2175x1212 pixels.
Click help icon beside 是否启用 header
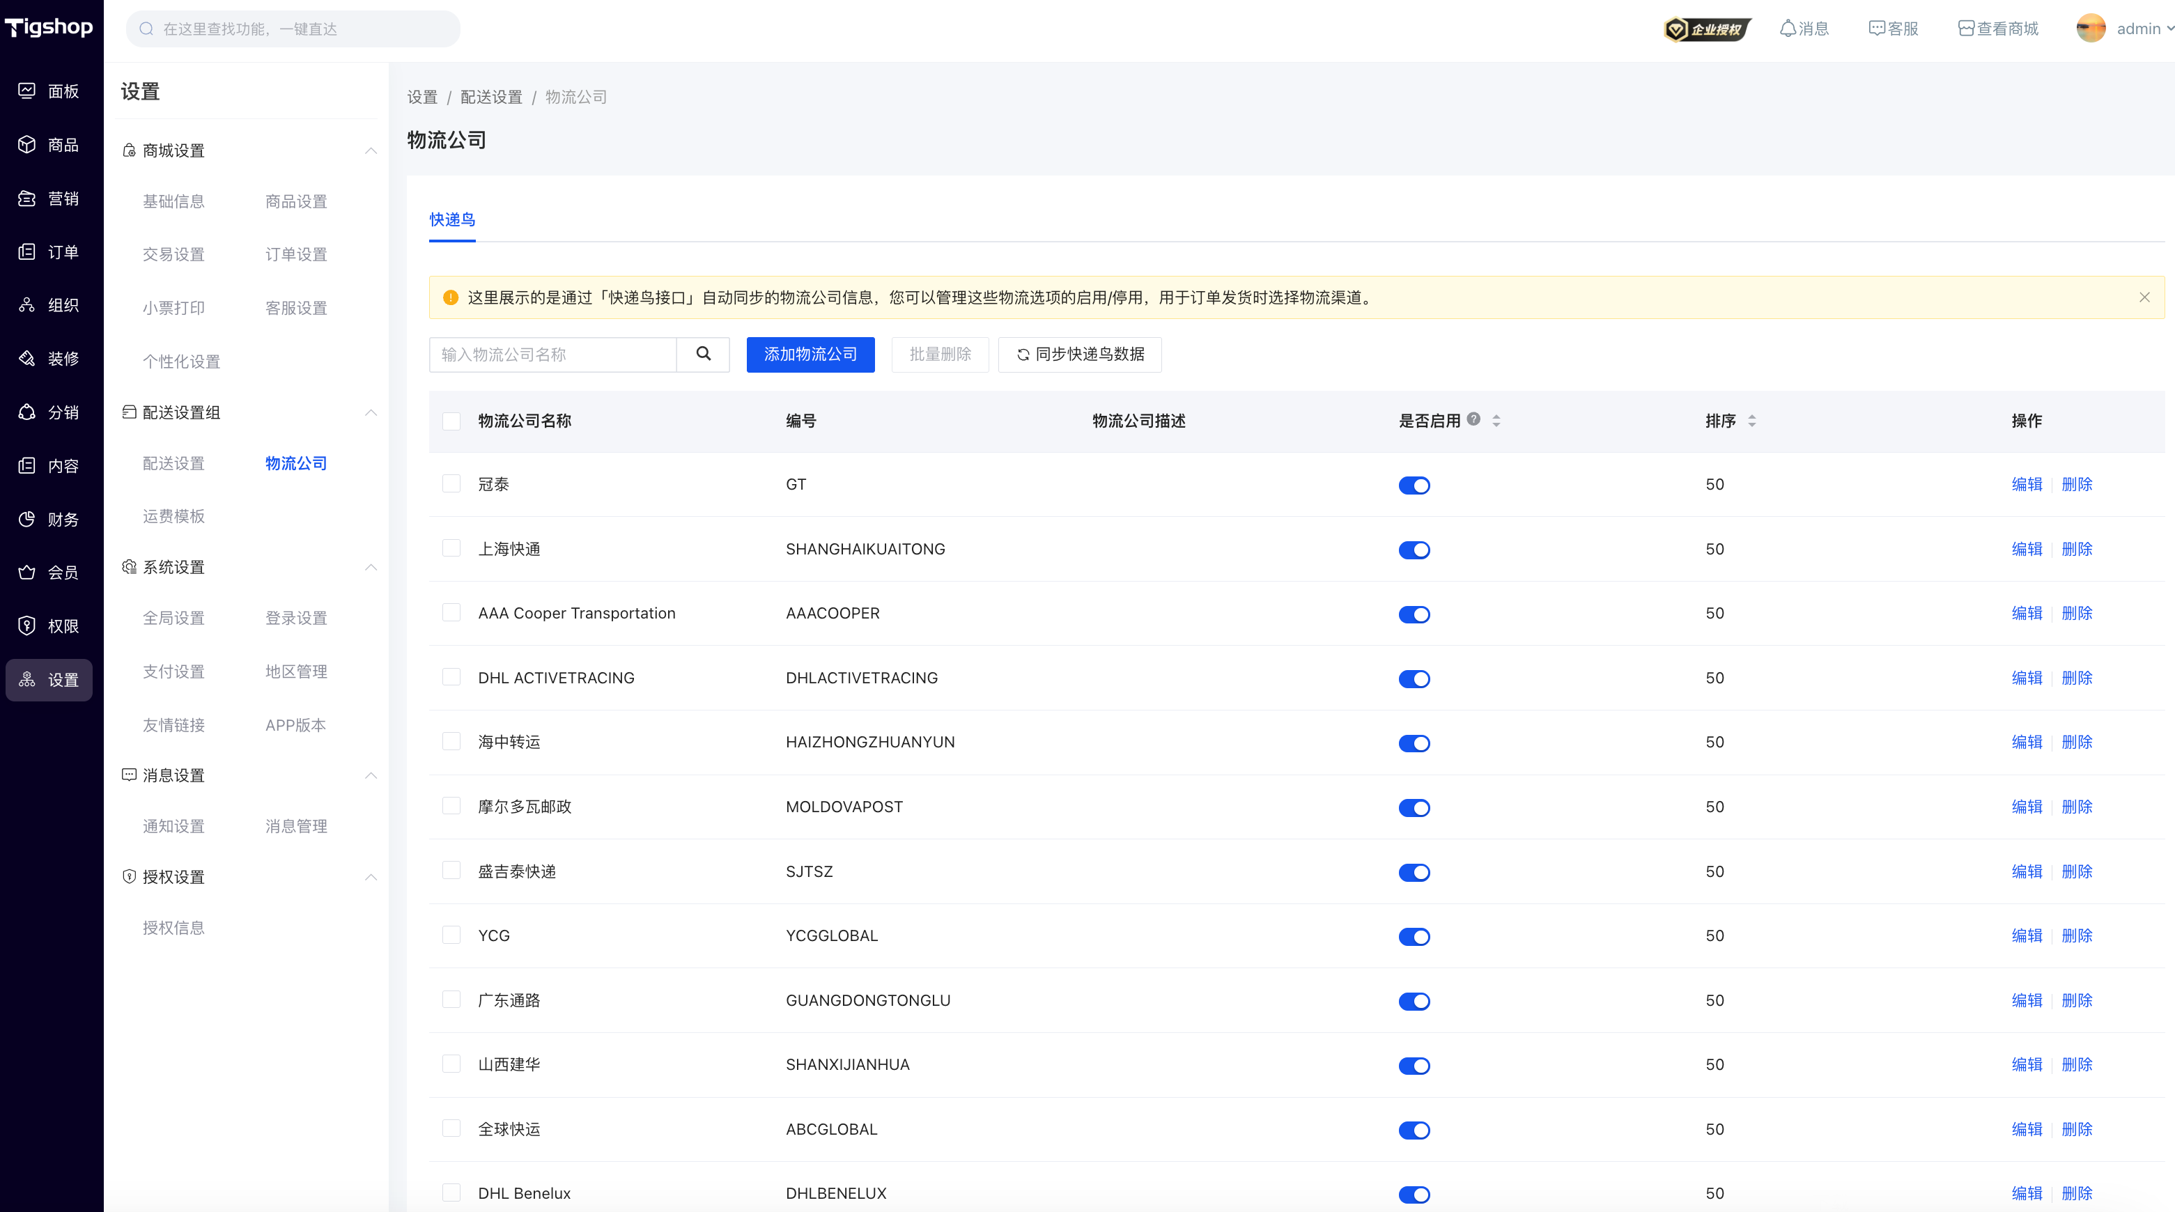pos(1473,419)
